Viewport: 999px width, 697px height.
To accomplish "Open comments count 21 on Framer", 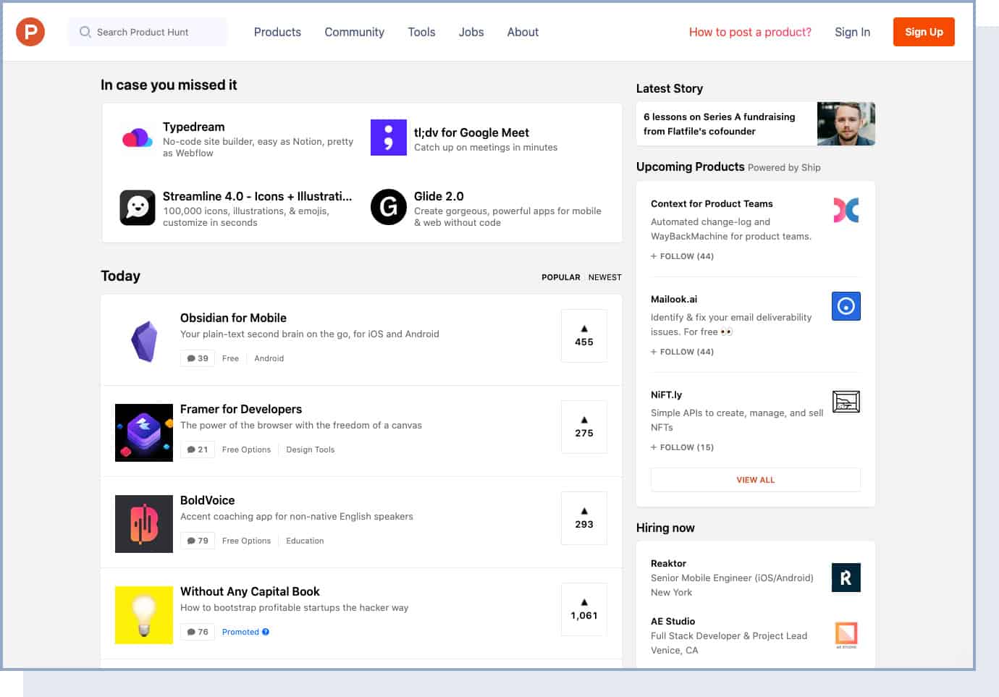I will coord(198,449).
